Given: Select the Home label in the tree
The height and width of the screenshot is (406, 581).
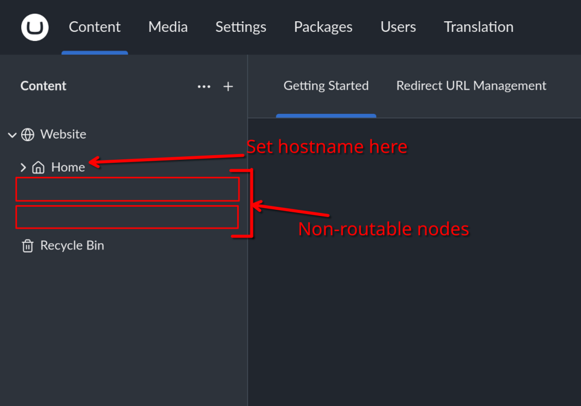Looking at the screenshot, I should pyautogui.click(x=68, y=167).
